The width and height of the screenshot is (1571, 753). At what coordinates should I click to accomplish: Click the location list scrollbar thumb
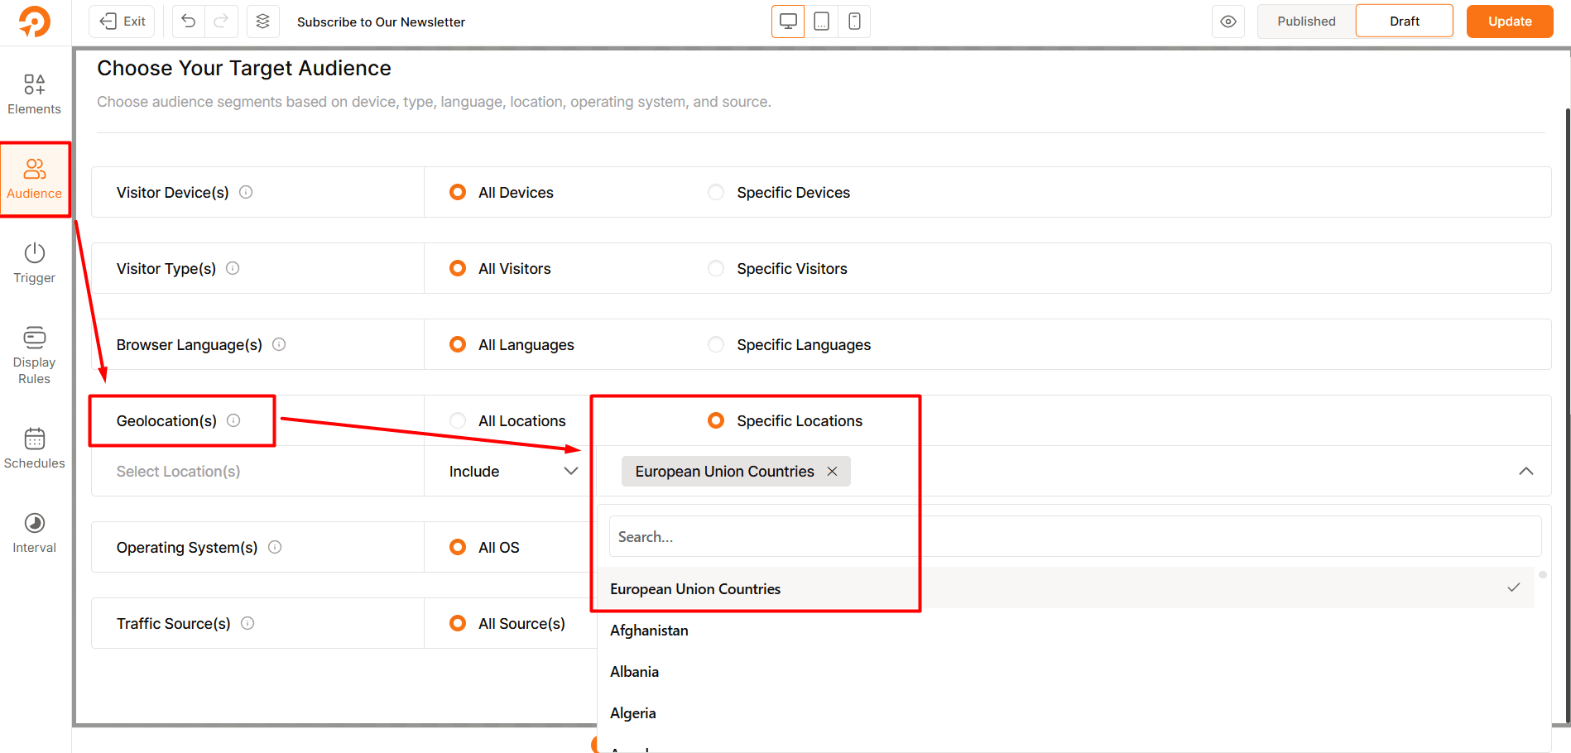coord(1543,574)
